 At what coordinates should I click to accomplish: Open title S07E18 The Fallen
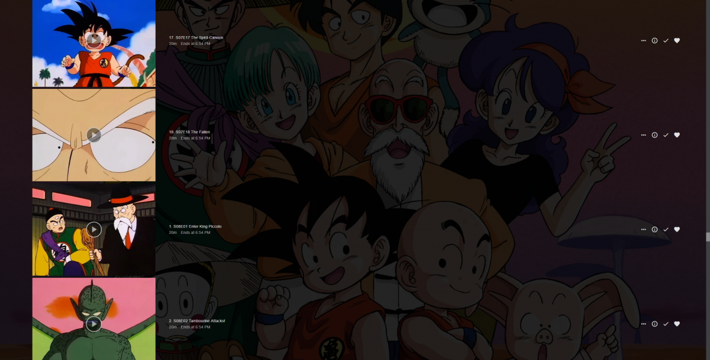[x=189, y=132]
